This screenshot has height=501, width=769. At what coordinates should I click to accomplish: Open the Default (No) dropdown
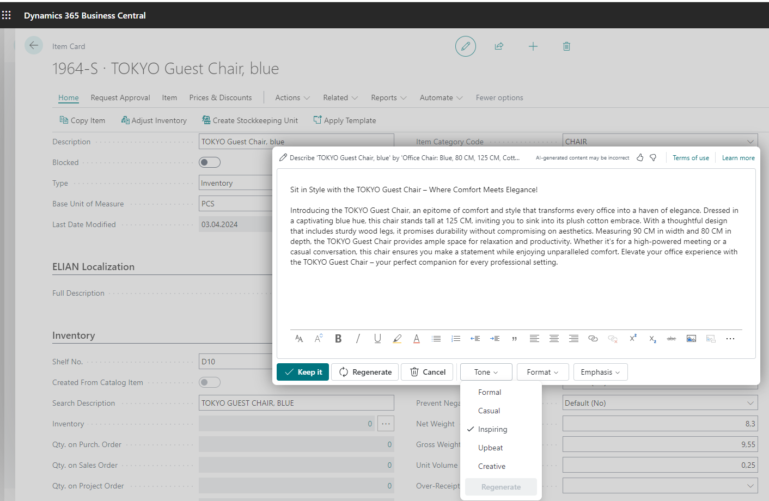(x=750, y=403)
